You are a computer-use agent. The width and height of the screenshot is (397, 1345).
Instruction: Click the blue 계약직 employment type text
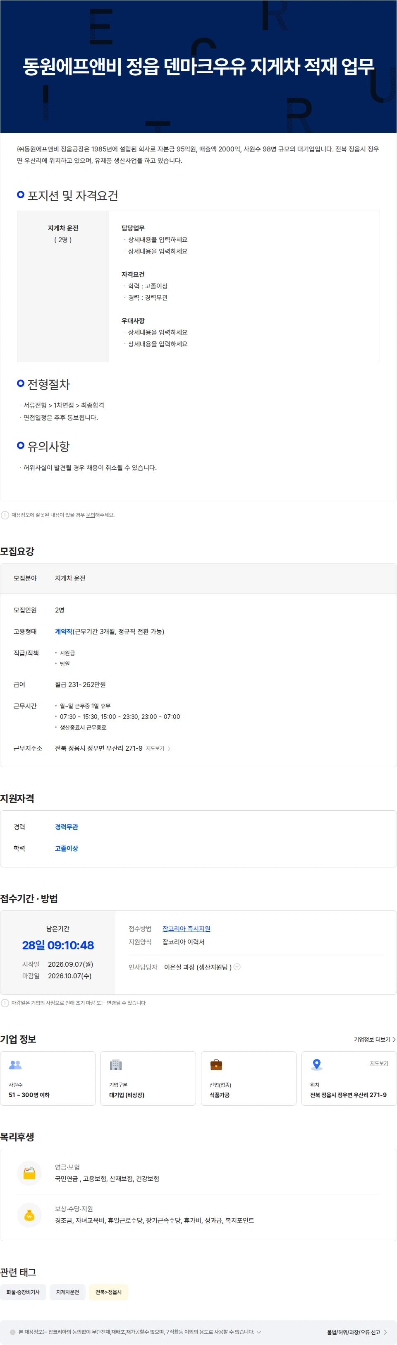(x=64, y=631)
